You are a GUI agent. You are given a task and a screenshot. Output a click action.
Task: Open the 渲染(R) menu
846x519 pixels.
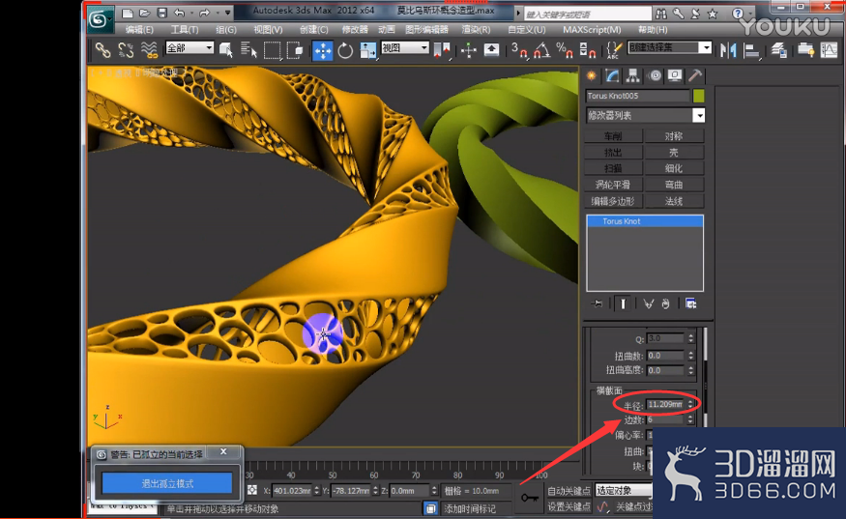tap(477, 30)
